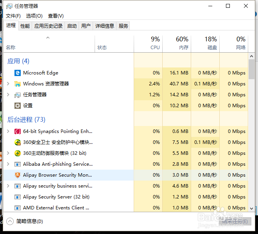Open the 选项(O) menu

[x=34, y=16]
